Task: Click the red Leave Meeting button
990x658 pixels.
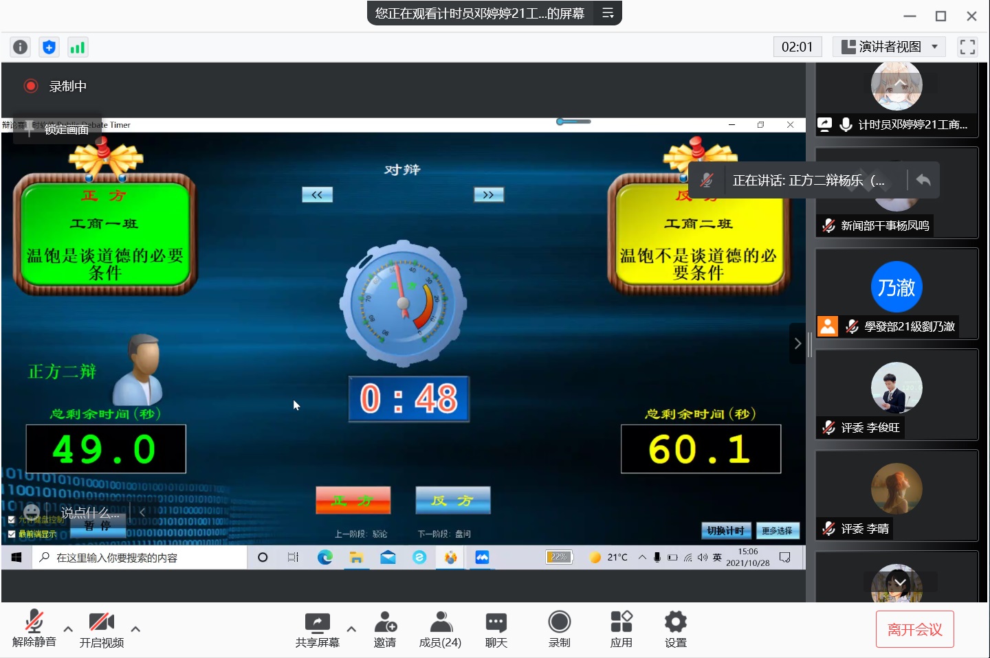Action: click(914, 629)
